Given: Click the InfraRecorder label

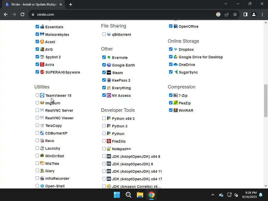Looking at the screenshot, I should 57,178.
